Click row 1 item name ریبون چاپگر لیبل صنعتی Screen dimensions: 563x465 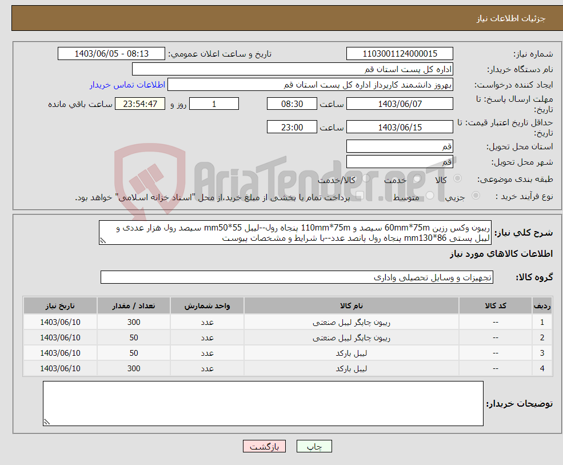352,323
